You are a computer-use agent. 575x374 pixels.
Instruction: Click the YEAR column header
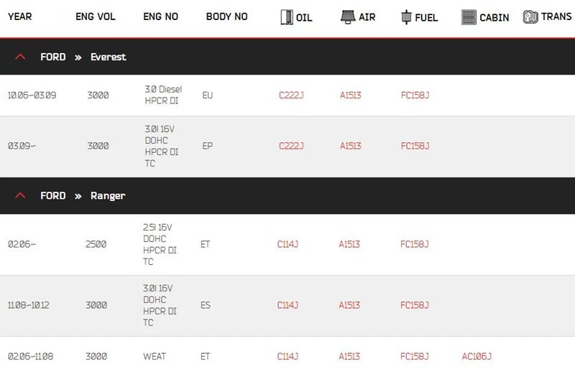point(20,17)
